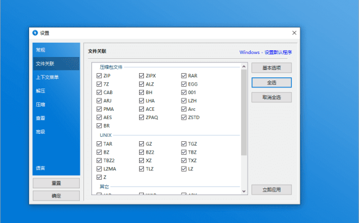Viewport: 359px width, 223px height.
Task: Toggle the Z checkbox
Action: coord(99,177)
